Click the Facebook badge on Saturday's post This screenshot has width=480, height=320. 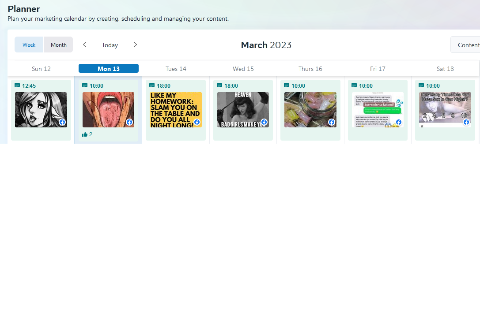(x=466, y=122)
